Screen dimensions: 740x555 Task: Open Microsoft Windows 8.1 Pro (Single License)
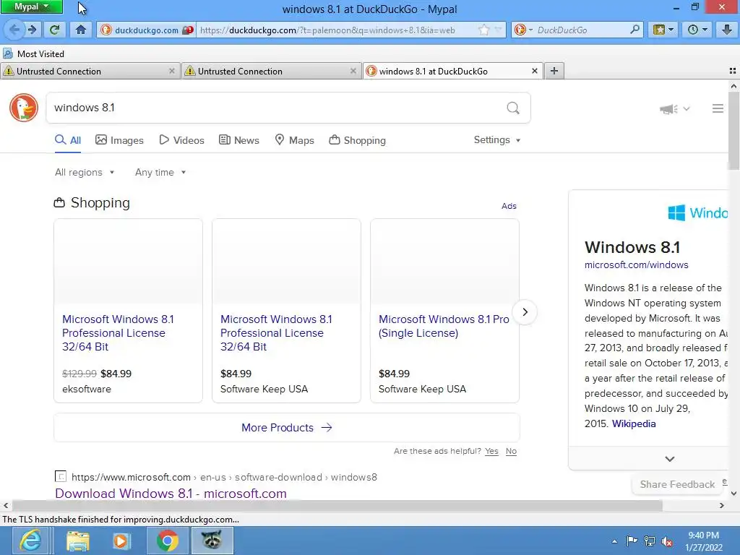tap(444, 326)
